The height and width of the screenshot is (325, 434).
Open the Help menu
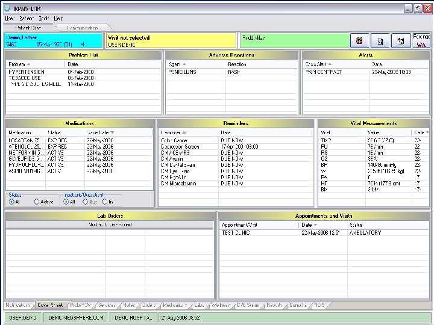tap(58, 19)
